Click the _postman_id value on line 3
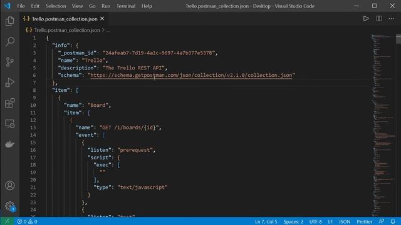This screenshot has height=225, width=401. click(159, 52)
